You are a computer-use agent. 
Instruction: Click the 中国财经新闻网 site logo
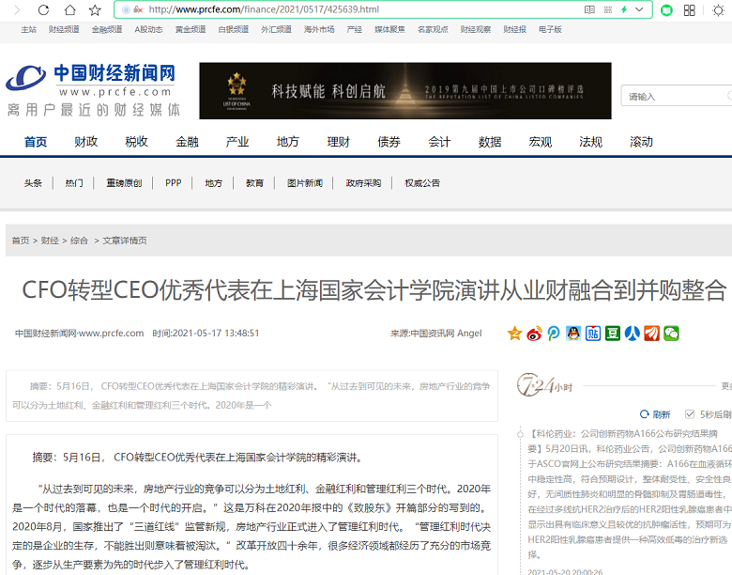91,82
